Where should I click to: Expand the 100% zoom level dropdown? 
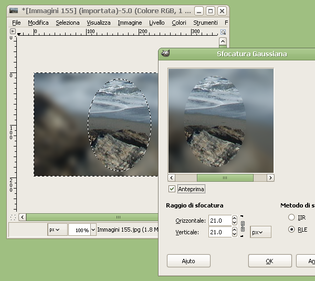tap(93, 230)
